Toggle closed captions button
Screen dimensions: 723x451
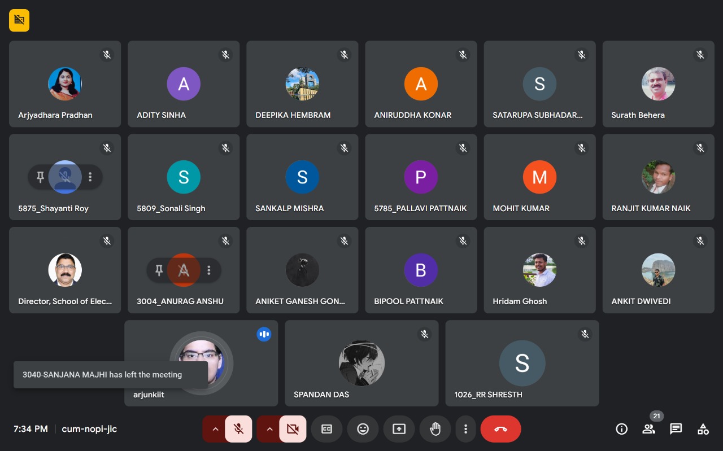326,429
